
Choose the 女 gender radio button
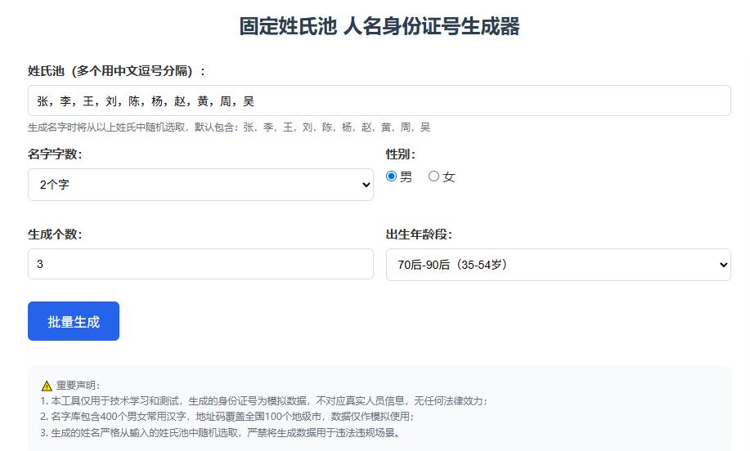[x=434, y=176]
